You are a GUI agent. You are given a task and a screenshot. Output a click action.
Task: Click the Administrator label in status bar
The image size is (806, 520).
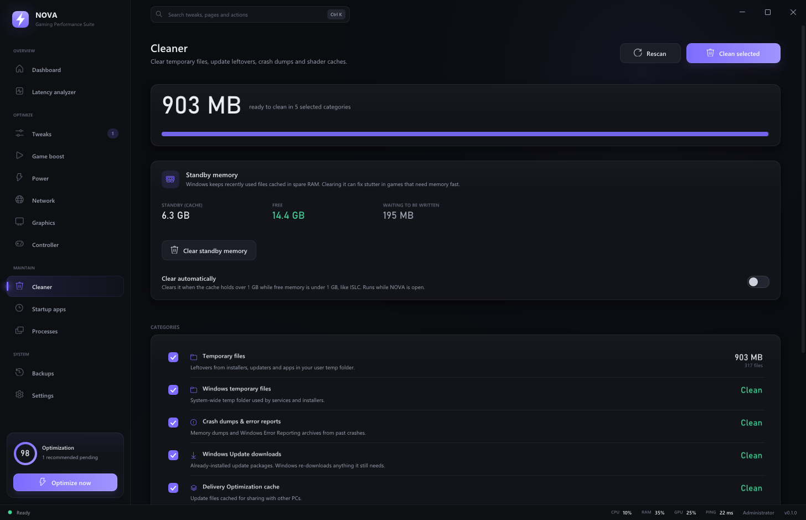coord(758,512)
